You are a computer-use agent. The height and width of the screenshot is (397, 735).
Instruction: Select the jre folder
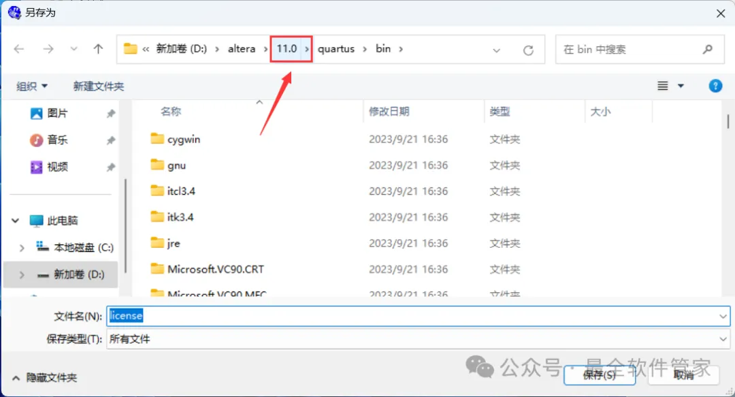tap(174, 243)
